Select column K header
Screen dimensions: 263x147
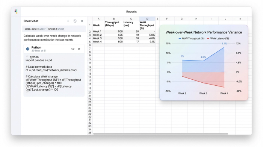[x=240, y=19]
